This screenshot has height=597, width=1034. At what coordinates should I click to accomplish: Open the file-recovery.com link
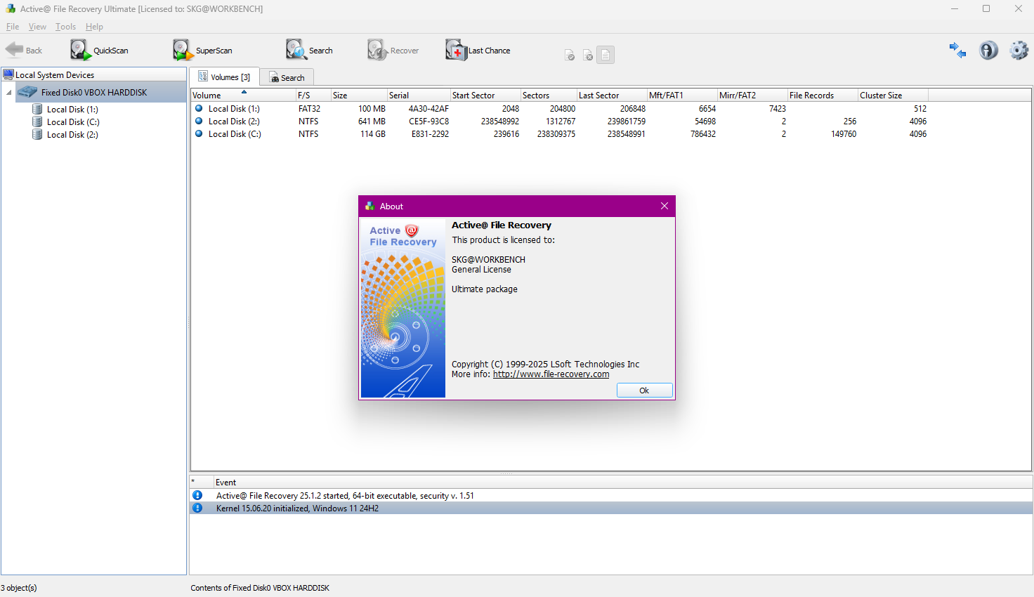click(x=551, y=374)
